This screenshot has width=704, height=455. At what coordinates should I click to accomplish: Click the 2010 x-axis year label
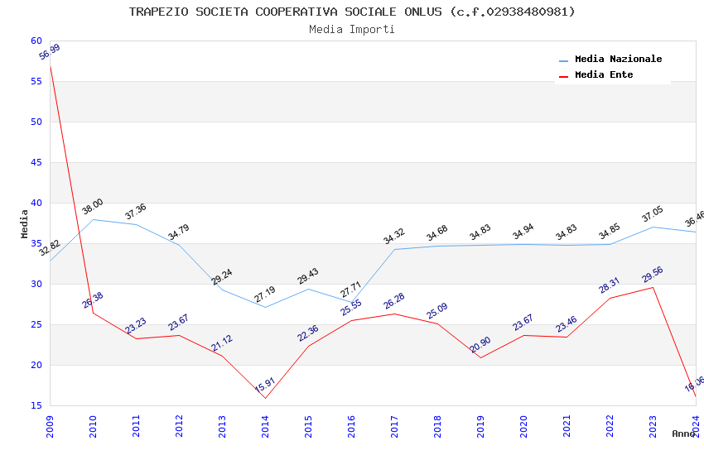(93, 426)
